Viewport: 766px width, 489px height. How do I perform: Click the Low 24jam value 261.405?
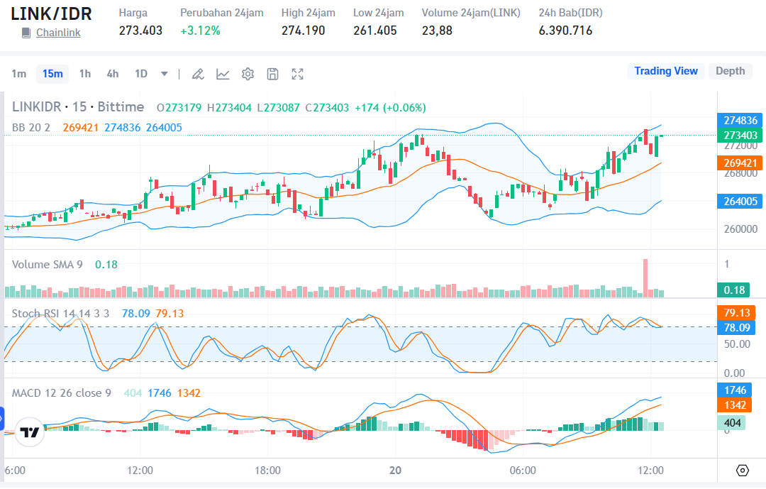(x=375, y=31)
